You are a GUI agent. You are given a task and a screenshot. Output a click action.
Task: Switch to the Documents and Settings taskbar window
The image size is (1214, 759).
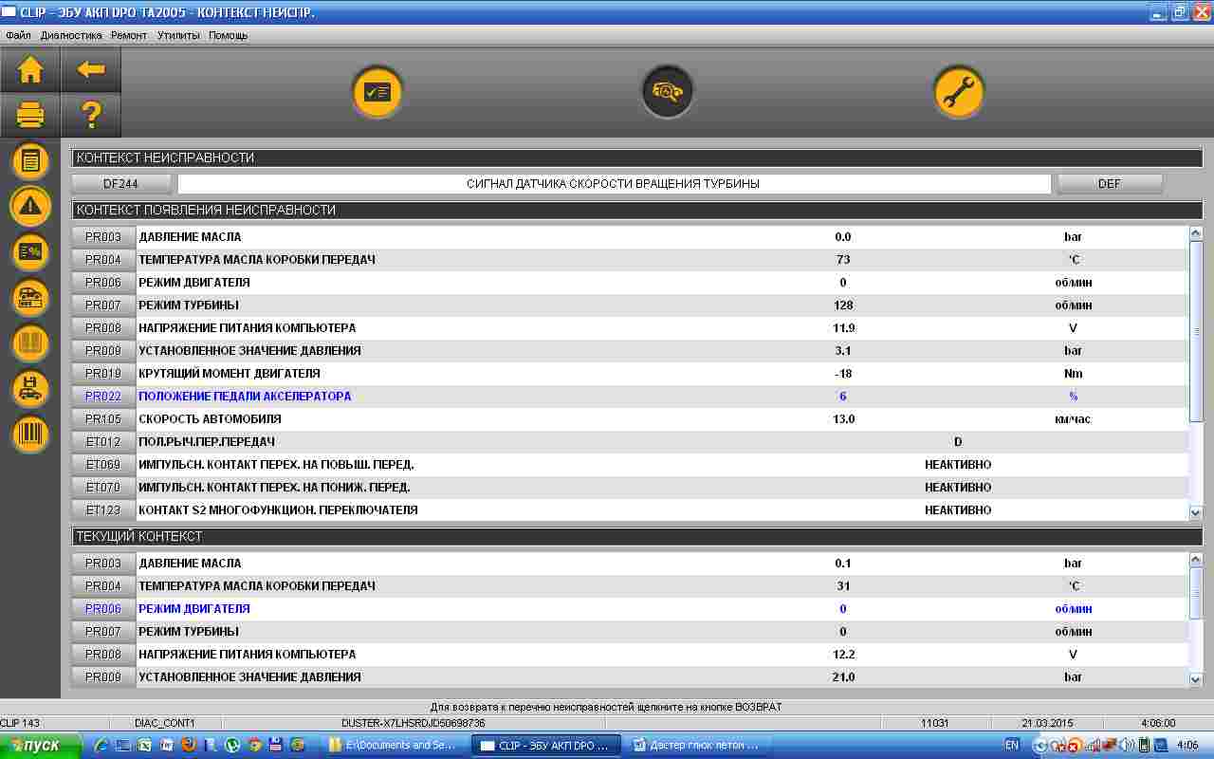coord(396,746)
